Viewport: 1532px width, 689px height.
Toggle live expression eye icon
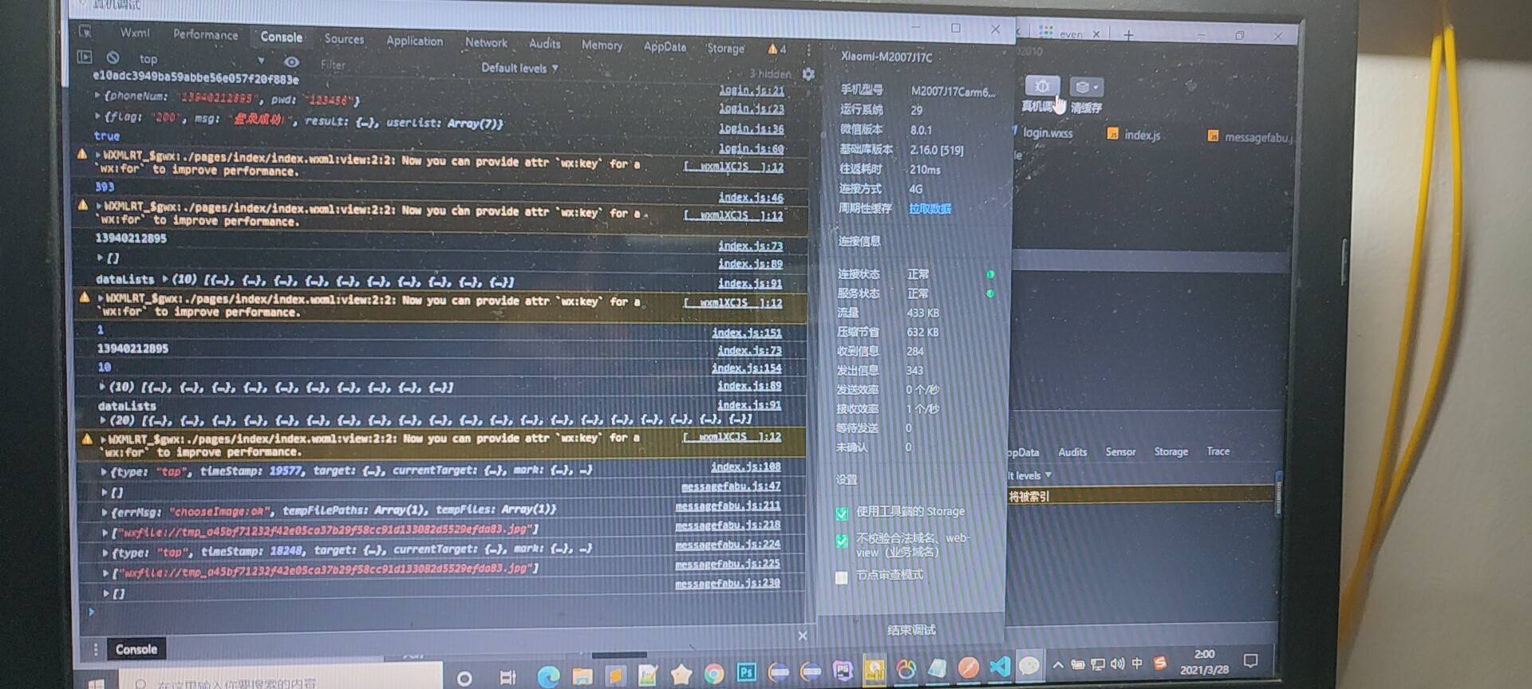tap(292, 61)
